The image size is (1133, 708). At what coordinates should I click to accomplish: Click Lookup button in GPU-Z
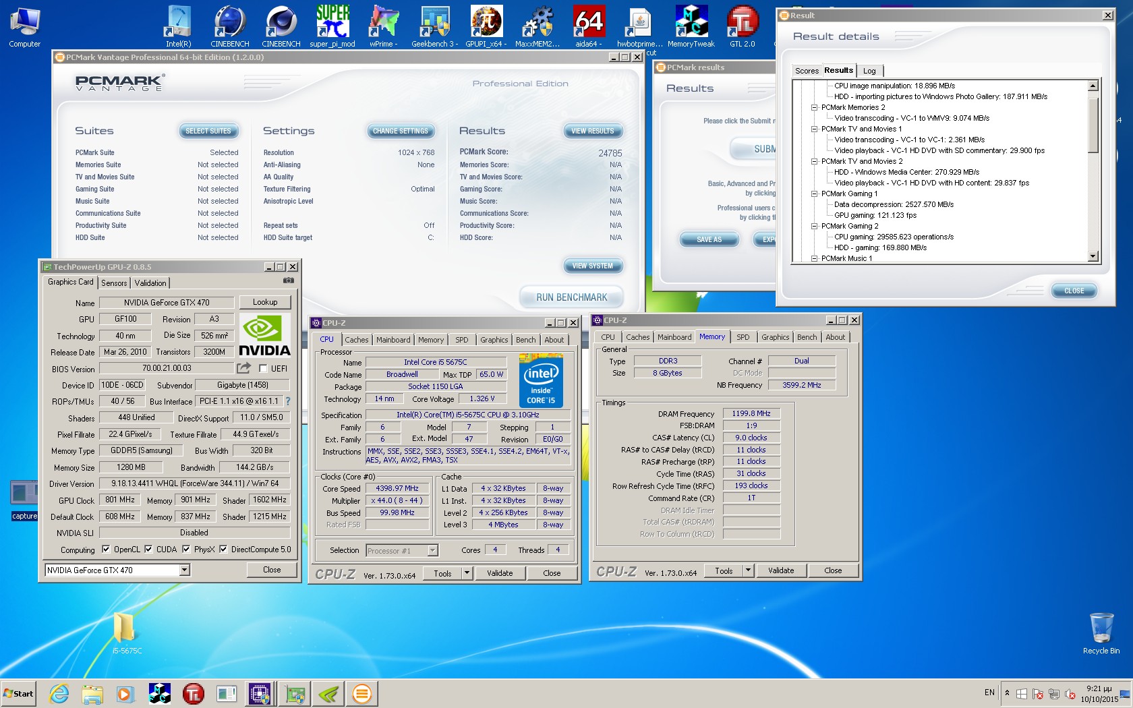pos(265,302)
